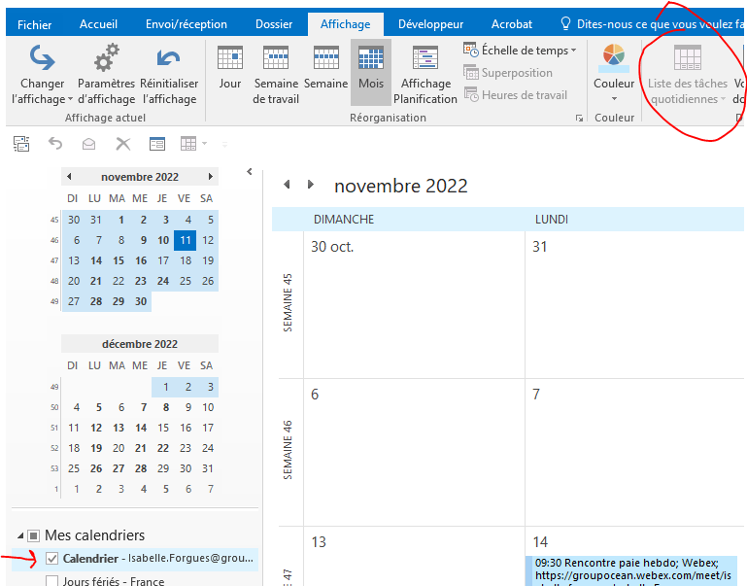
Task: Click the 13 Sunday day cell
Action: click(x=414, y=557)
